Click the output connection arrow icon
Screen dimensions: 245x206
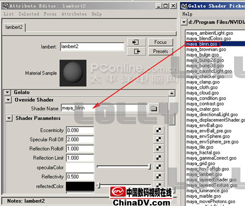136,52
